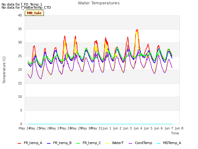Click the Temperature (C) axis label

coord(4,70)
